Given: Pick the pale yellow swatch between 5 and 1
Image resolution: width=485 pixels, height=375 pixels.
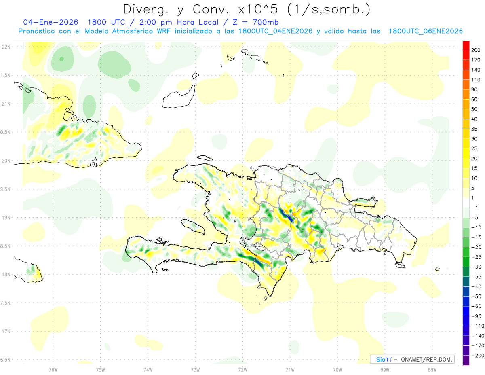Looking at the screenshot, I should 466,193.
